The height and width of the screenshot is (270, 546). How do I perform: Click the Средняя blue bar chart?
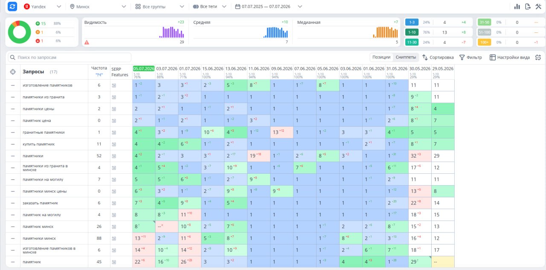pos(276,32)
